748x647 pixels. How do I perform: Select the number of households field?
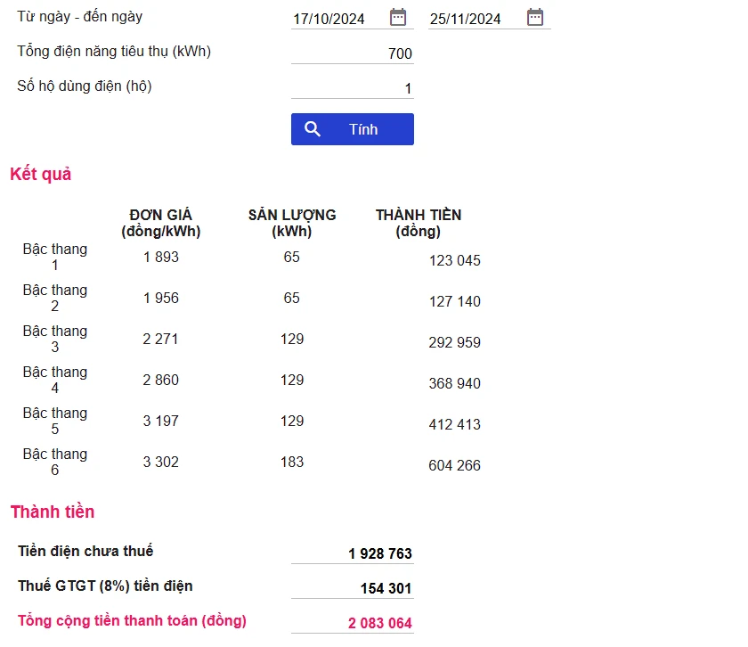pos(353,88)
